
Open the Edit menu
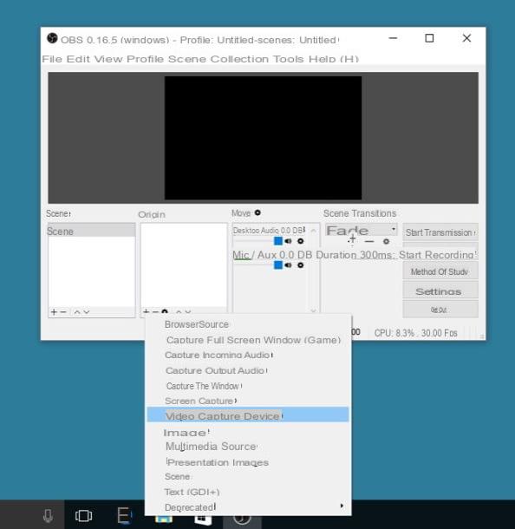click(78, 59)
